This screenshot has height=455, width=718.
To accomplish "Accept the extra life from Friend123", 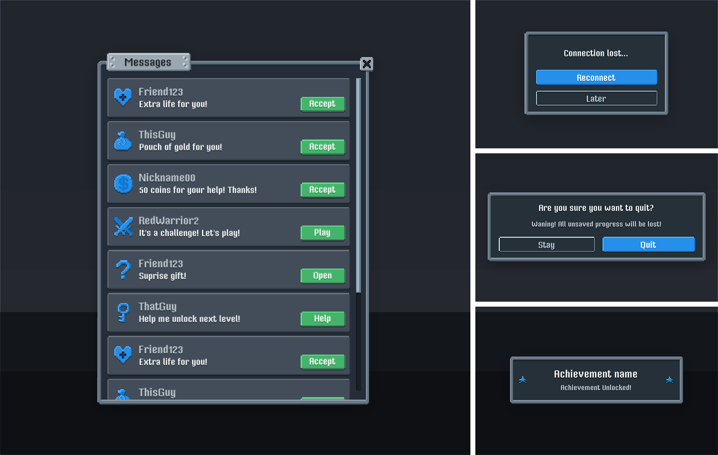I will tap(322, 104).
